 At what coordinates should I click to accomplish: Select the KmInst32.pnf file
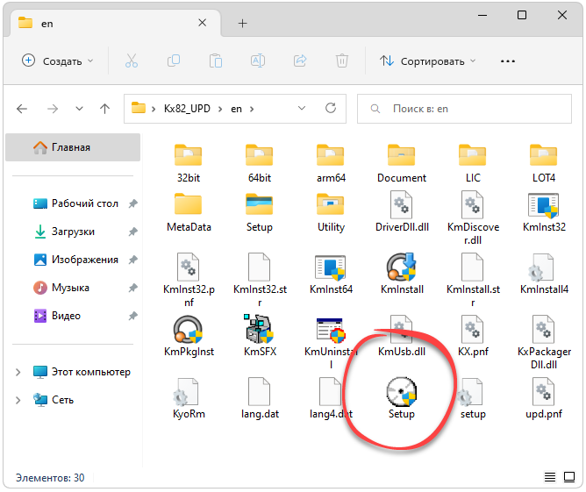(189, 280)
